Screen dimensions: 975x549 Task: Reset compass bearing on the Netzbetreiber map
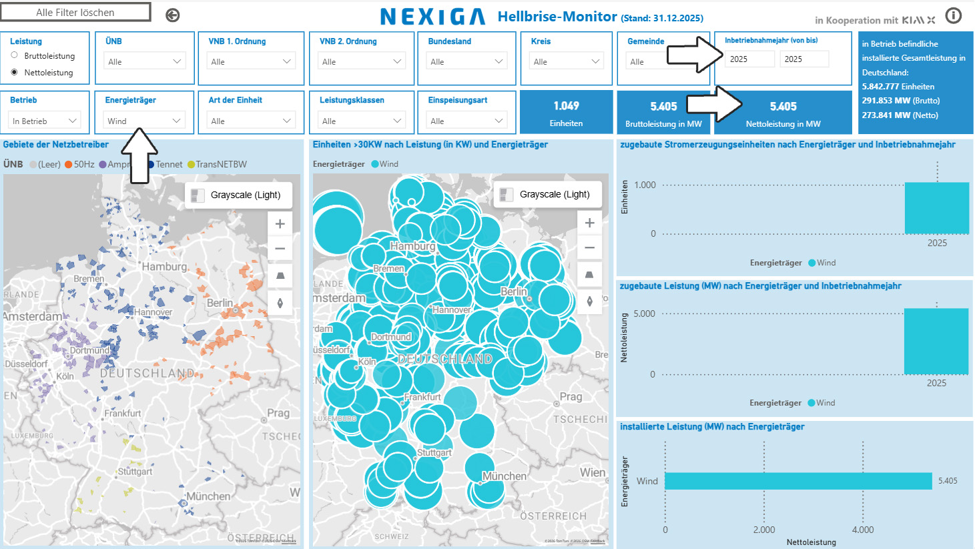tap(280, 303)
